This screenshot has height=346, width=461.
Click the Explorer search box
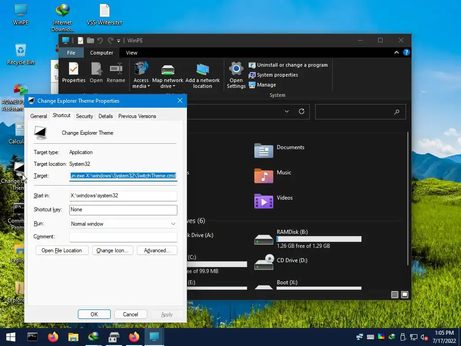(x=361, y=112)
